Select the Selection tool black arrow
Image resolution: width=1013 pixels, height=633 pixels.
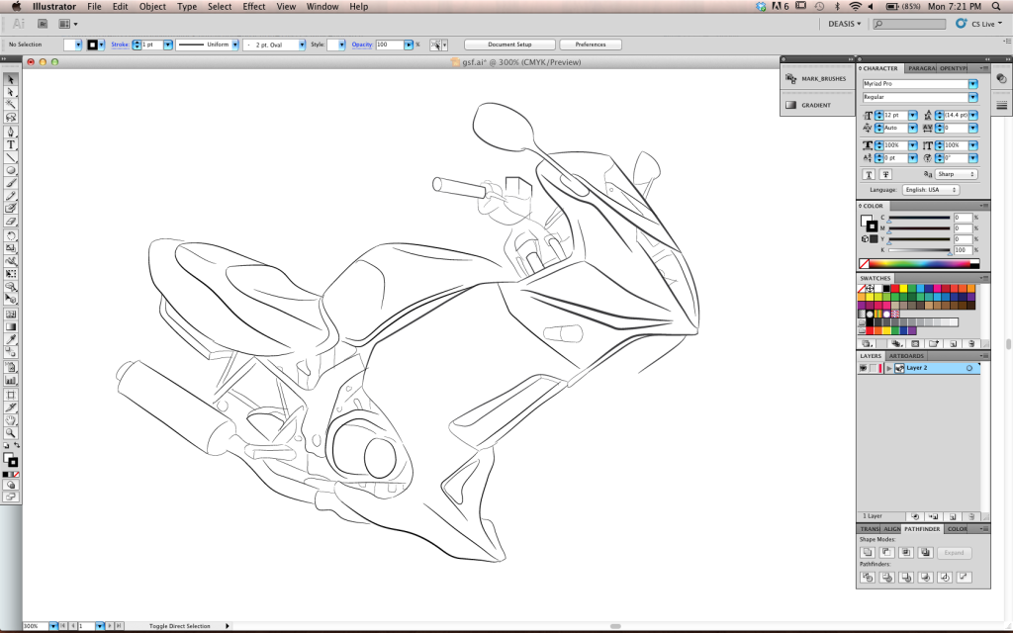(x=11, y=79)
